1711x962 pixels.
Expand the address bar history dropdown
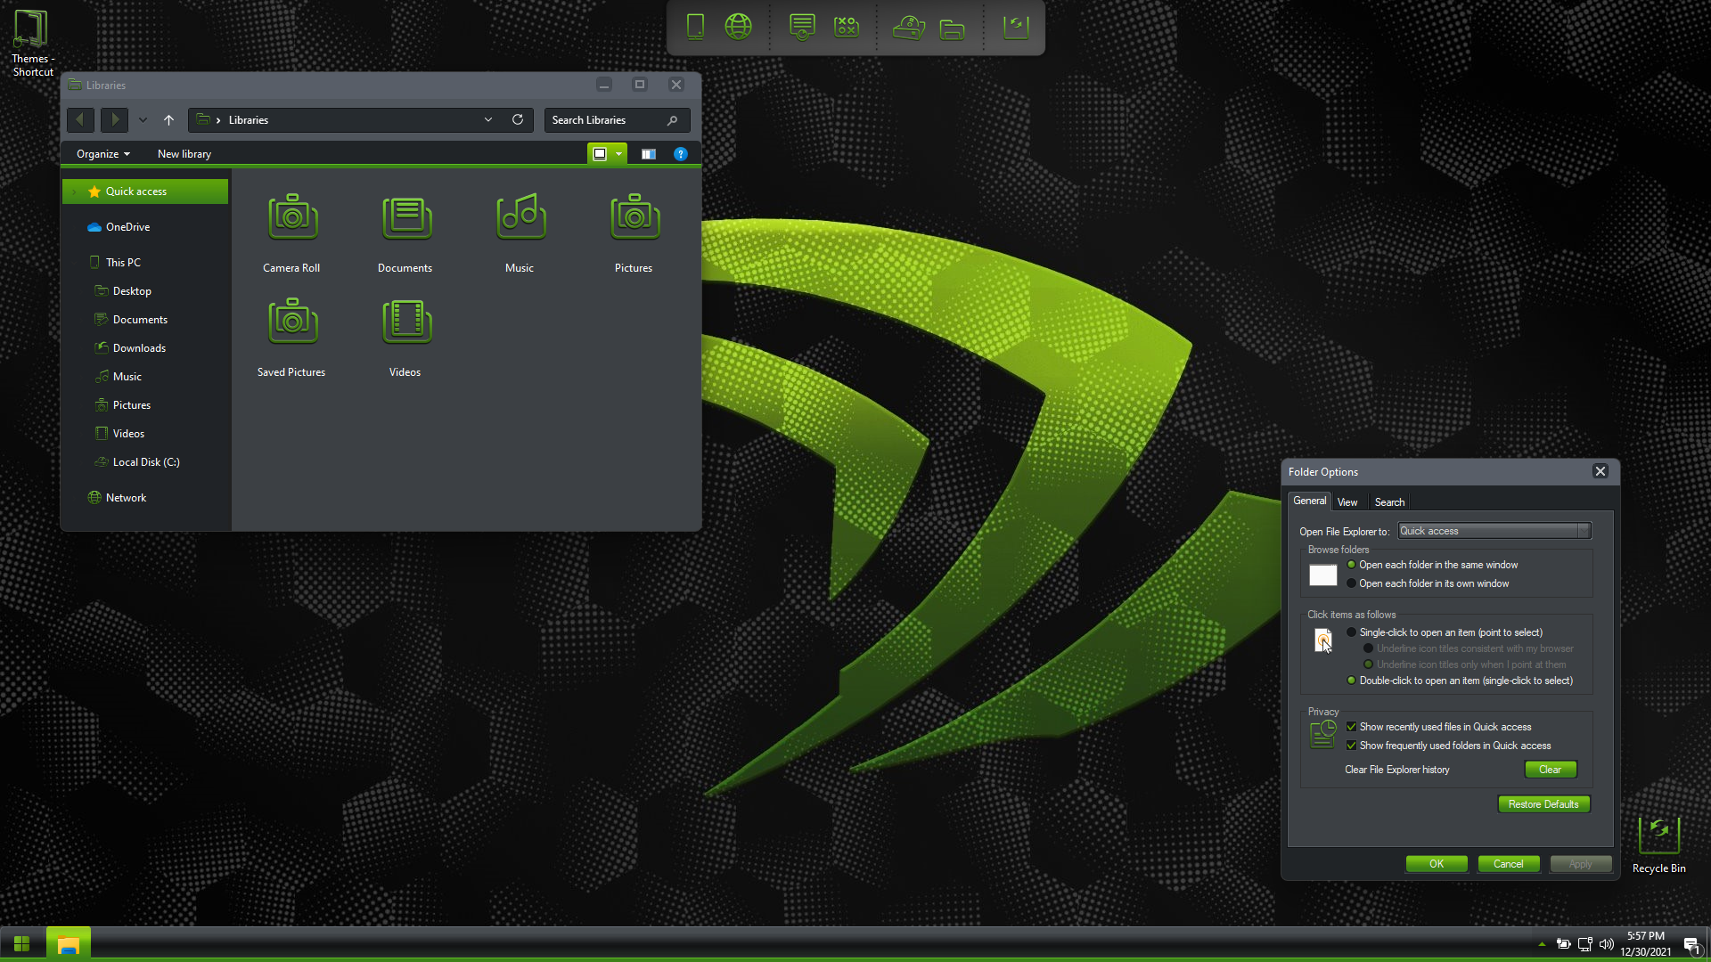[x=488, y=119]
